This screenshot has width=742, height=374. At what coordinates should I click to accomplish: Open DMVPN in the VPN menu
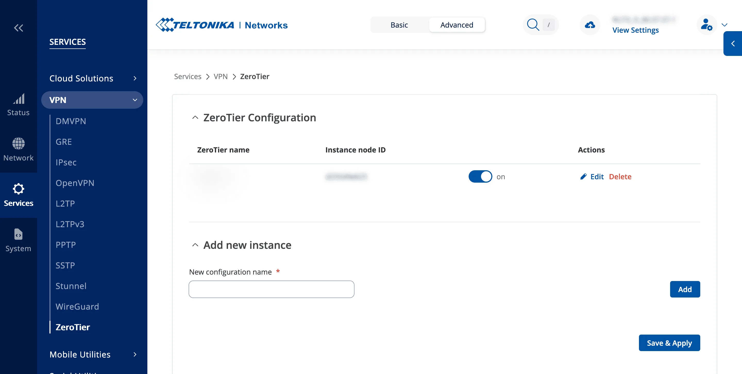pyautogui.click(x=71, y=121)
